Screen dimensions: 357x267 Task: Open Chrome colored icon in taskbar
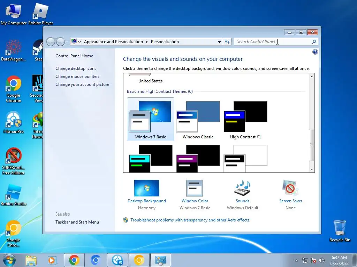(x=74, y=260)
